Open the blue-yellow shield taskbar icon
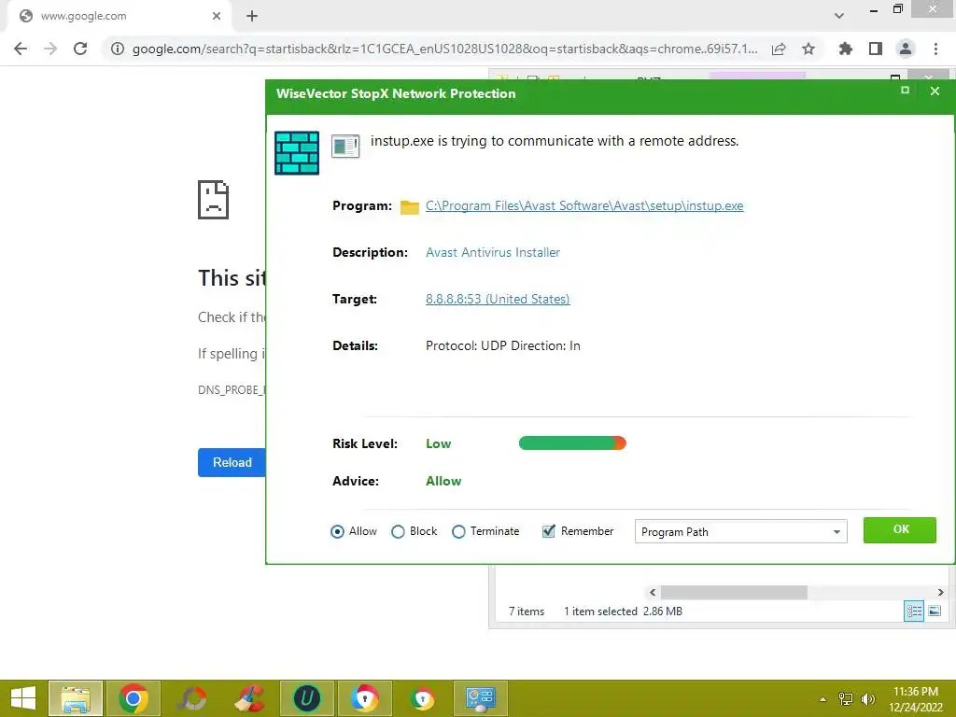This screenshot has height=717, width=956. click(365, 698)
